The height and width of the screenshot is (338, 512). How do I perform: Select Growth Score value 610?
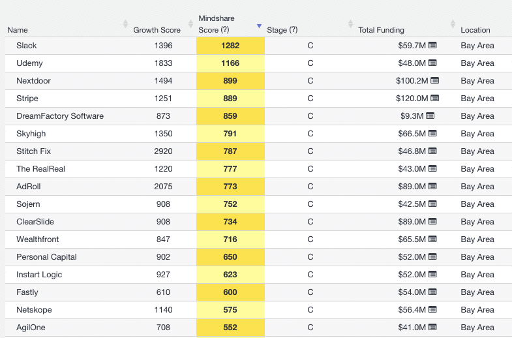click(163, 292)
